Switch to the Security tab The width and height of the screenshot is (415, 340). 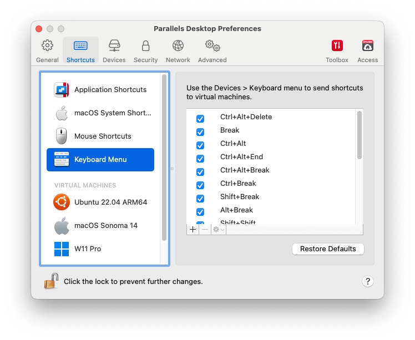pyautogui.click(x=145, y=50)
